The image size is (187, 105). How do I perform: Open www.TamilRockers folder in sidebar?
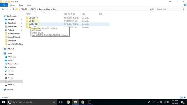15,44
